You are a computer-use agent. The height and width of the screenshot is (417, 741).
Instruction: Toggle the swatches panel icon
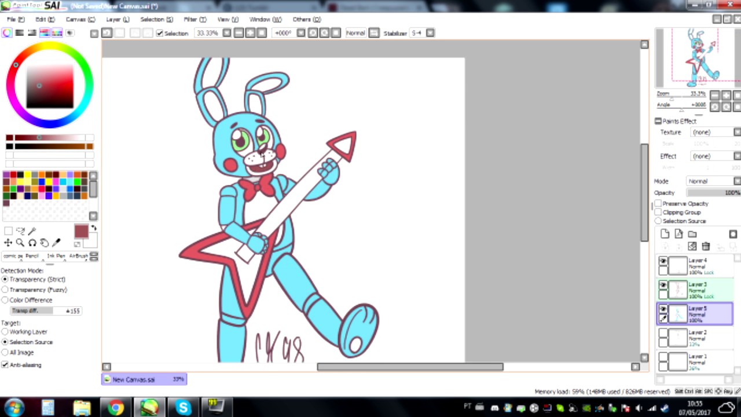pyautogui.click(x=57, y=33)
